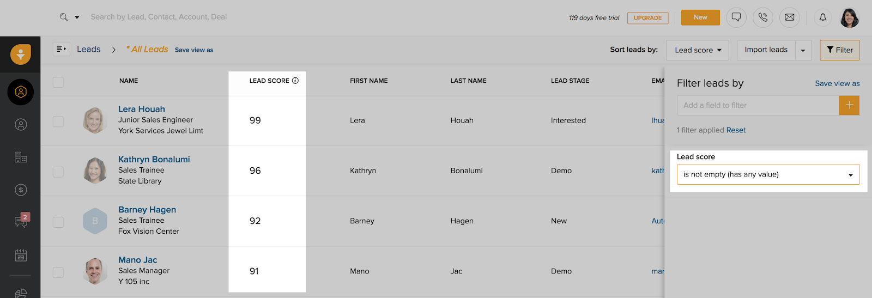Go to Leads breadcrumb
Image resolution: width=872 pixels, height=298 pixels.
coord(89,50)
